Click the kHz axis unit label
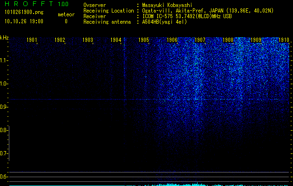The image size is (293, 186). pos(4,38)
